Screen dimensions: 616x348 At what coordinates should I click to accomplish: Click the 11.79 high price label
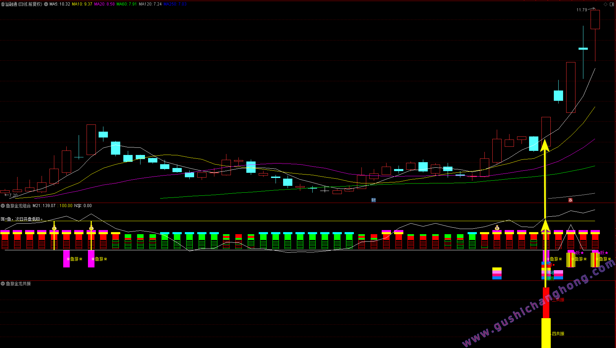582,10
